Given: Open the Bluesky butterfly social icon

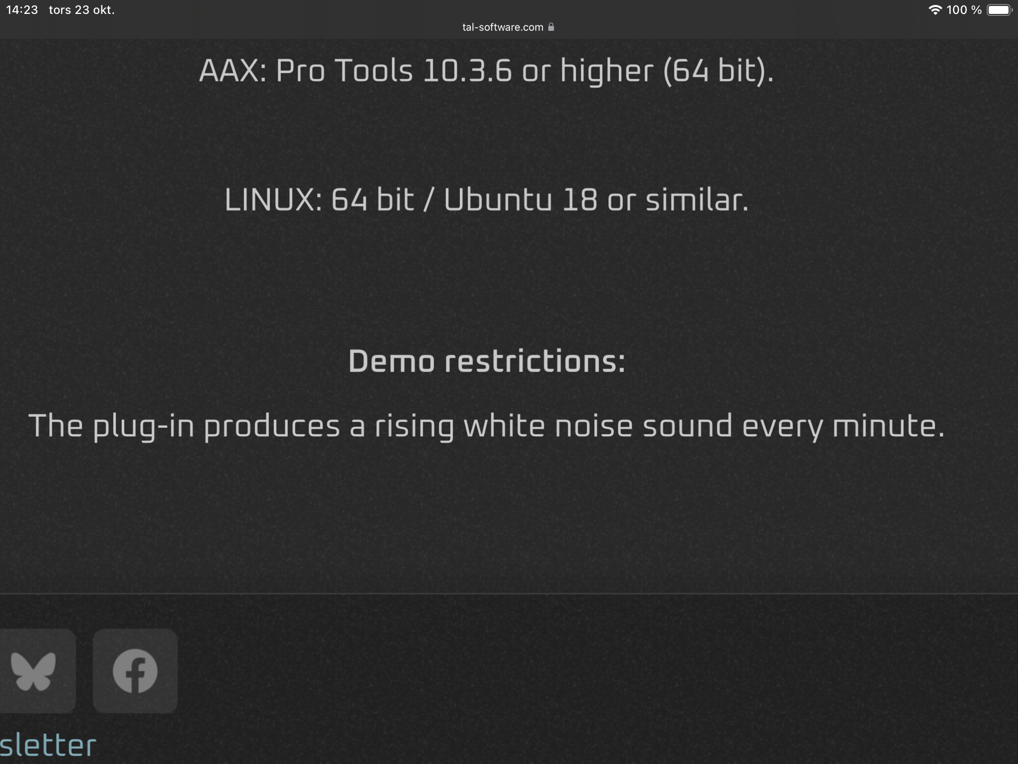Looking at the screenshot, I should [x=34, y=671].
